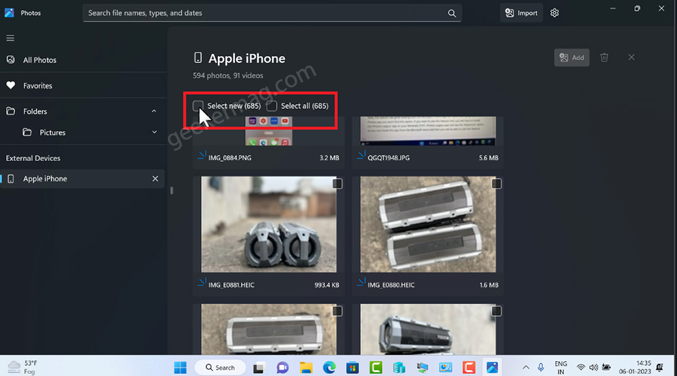Open IMG_0884.PNG thumbnail

click(269, 131)
